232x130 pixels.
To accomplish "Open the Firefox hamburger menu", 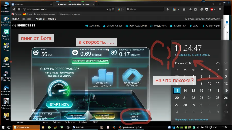I will pos(220,9).
